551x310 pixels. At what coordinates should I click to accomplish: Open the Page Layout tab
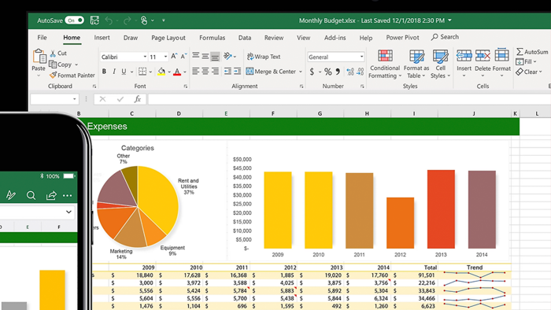click(x=168, y=38)
